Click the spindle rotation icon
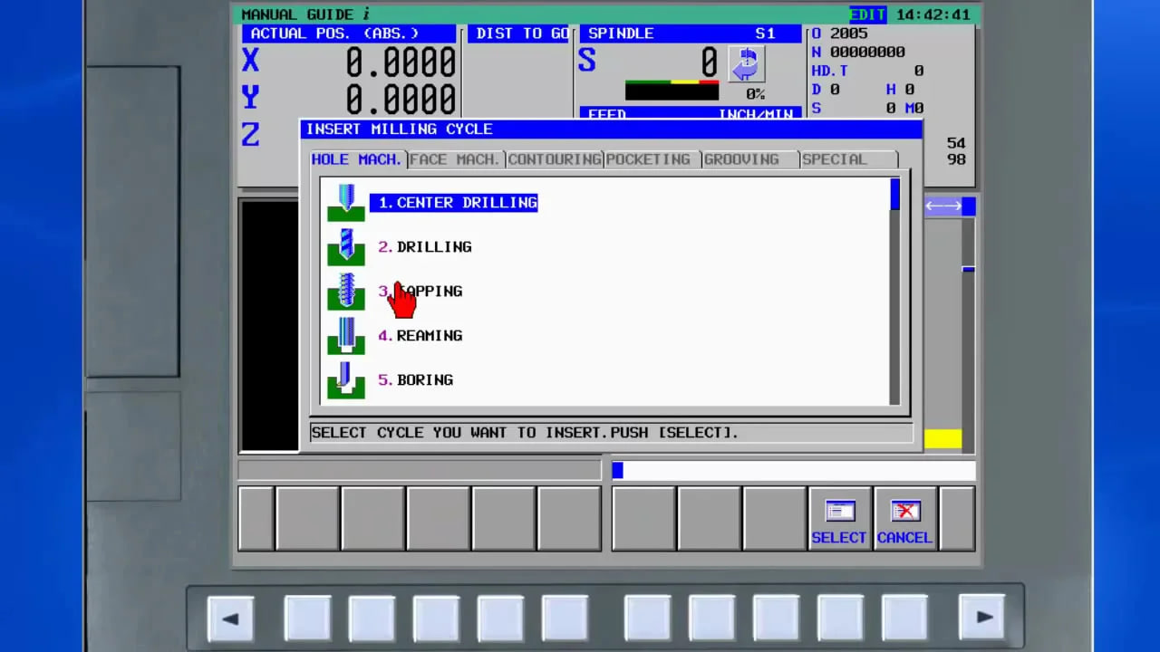 747,64
